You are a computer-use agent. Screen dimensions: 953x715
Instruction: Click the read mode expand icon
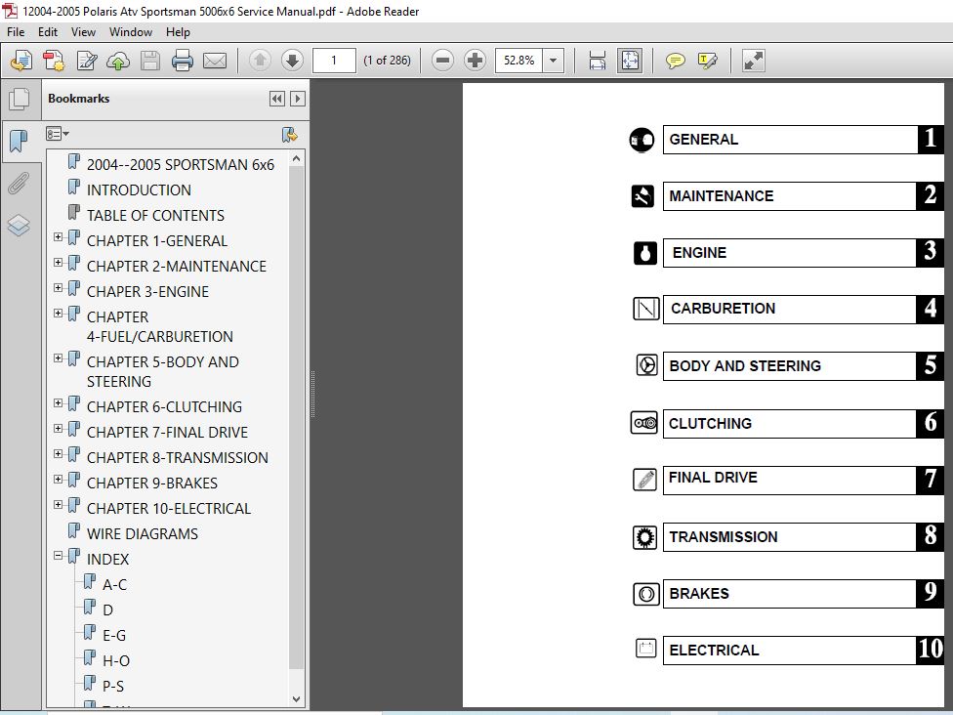[753, 61]
